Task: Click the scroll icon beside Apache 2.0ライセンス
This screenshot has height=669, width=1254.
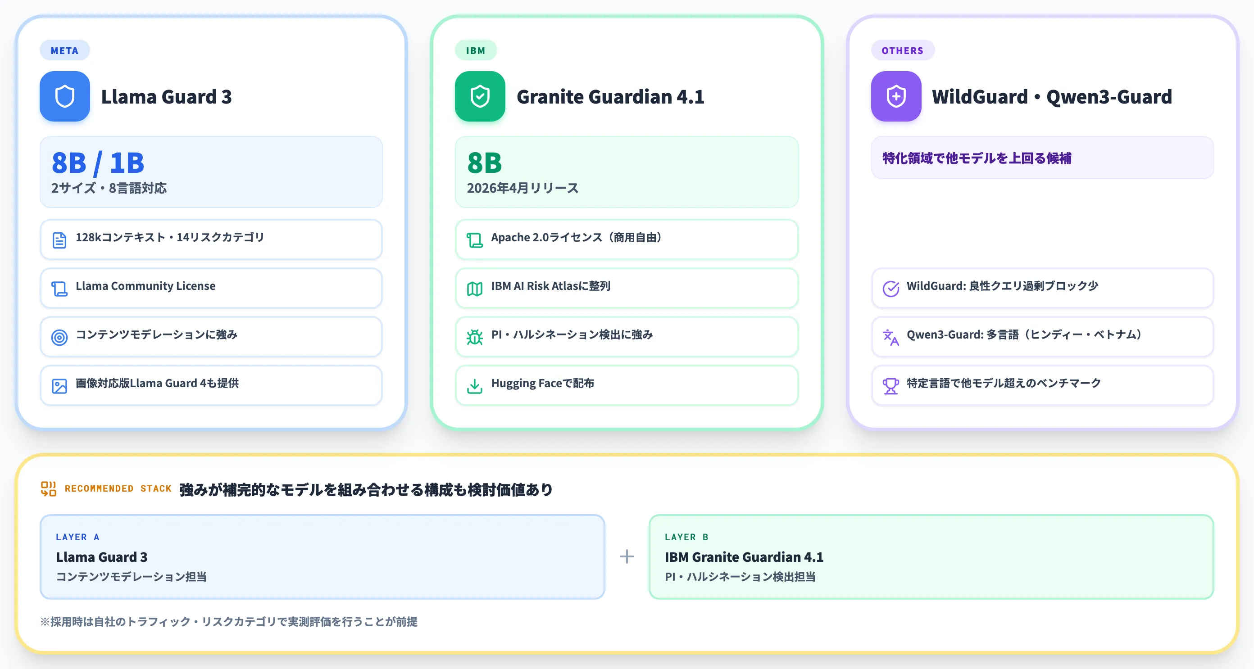Action: click(x=475, y=240)
